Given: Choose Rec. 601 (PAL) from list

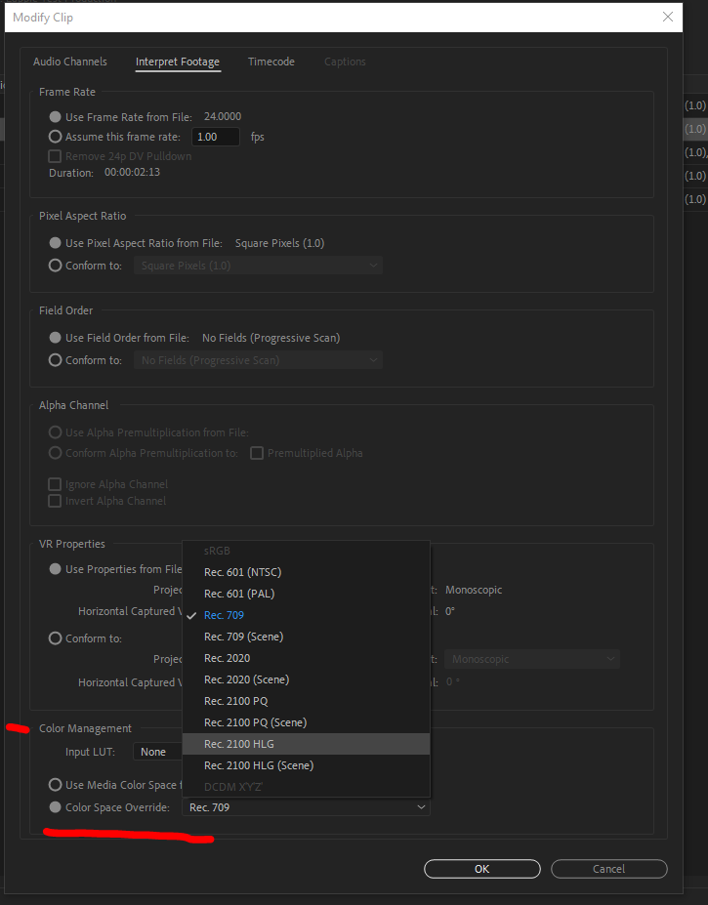Looking at the screenshot, I should coord(237,594).
